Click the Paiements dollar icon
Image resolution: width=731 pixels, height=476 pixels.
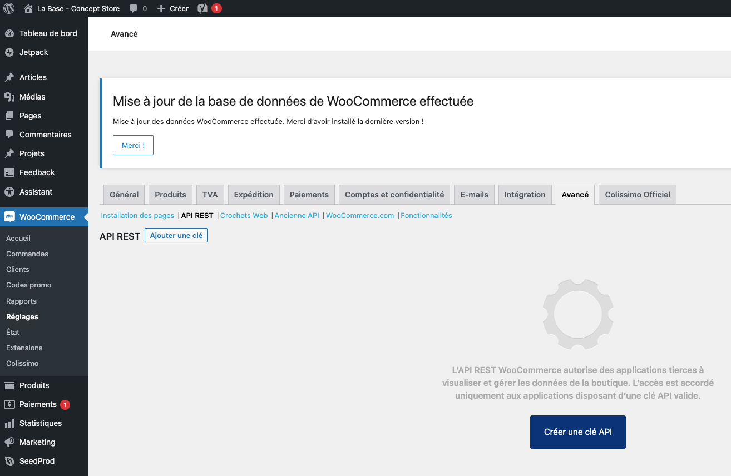(9, 404)
